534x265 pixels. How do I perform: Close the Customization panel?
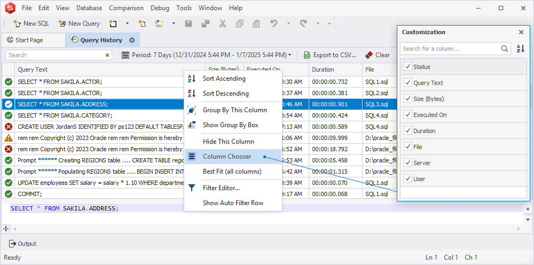(x=521, y=33)
